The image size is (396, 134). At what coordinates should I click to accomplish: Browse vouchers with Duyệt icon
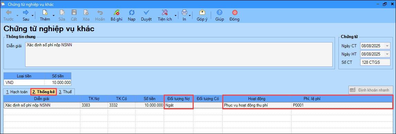(x=146, y=15)
